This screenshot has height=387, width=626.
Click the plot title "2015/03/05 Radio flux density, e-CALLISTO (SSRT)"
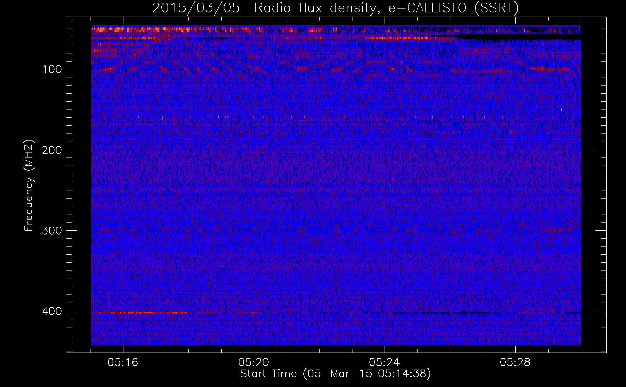[x=335, y=8]
